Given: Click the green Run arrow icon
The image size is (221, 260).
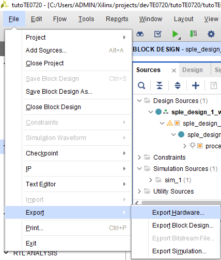Looking at the screenshot, I should [175, 34].
